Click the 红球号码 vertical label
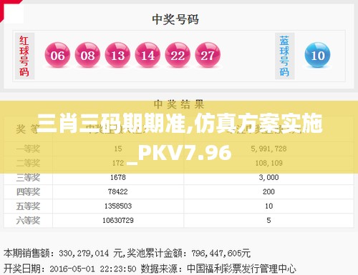Image resolution: width=358 pixels, height=275 pixels. click(x=24, y=56)
